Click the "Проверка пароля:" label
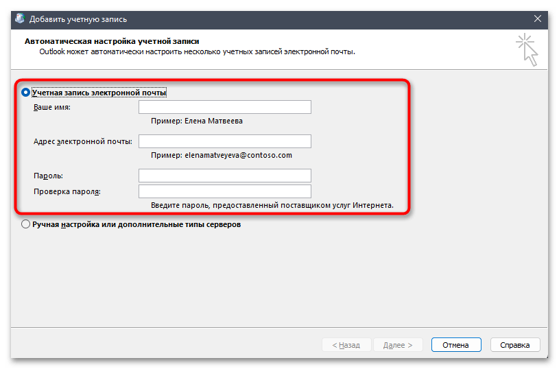This screenshot has width=559, height=369. [x=67, y=192]
